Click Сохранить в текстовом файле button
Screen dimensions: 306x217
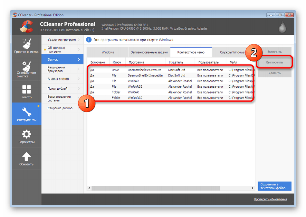274,186
